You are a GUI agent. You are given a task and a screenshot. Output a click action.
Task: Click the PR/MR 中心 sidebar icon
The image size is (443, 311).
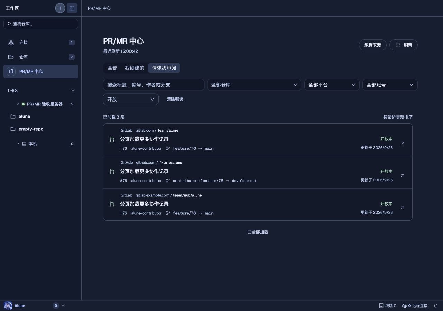(11, 72)
